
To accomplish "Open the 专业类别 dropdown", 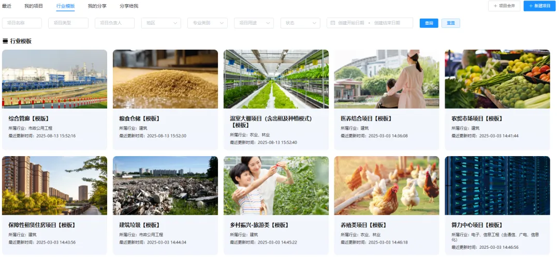I will point(208,23).
